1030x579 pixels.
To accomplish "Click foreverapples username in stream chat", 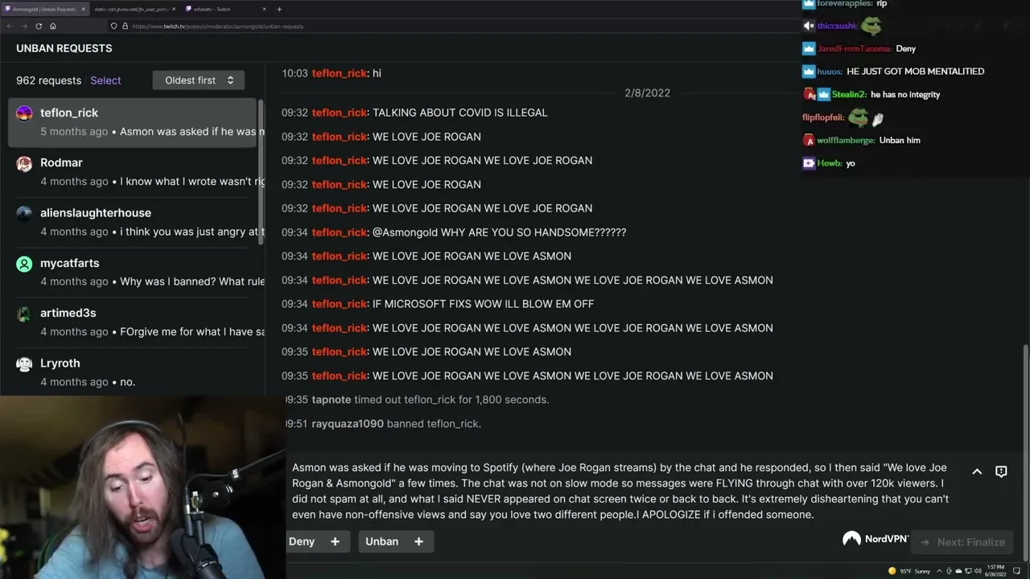I will pos(845,4).
